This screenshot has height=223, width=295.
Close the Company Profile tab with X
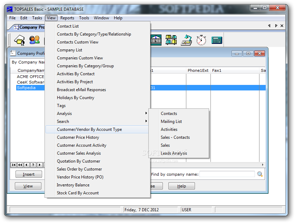[282, 26]
